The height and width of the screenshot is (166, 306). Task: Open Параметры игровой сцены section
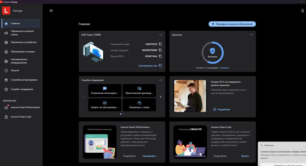pyautogui.click(x=21, y=33)
